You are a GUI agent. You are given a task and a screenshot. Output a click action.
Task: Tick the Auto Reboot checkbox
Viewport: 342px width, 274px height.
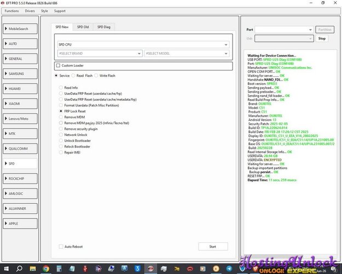tap(61, 247)
